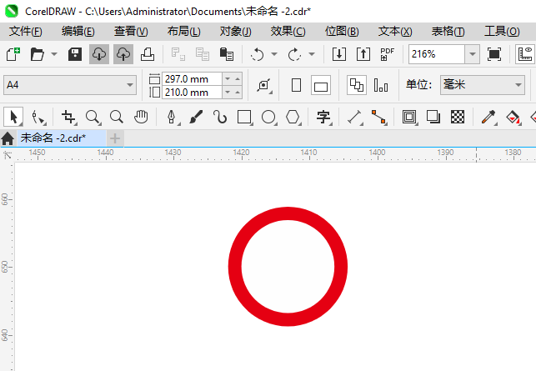Toggle full-screen preview icon
The height and width of the screenshot is (371, 536).
(x=494, y=54)
